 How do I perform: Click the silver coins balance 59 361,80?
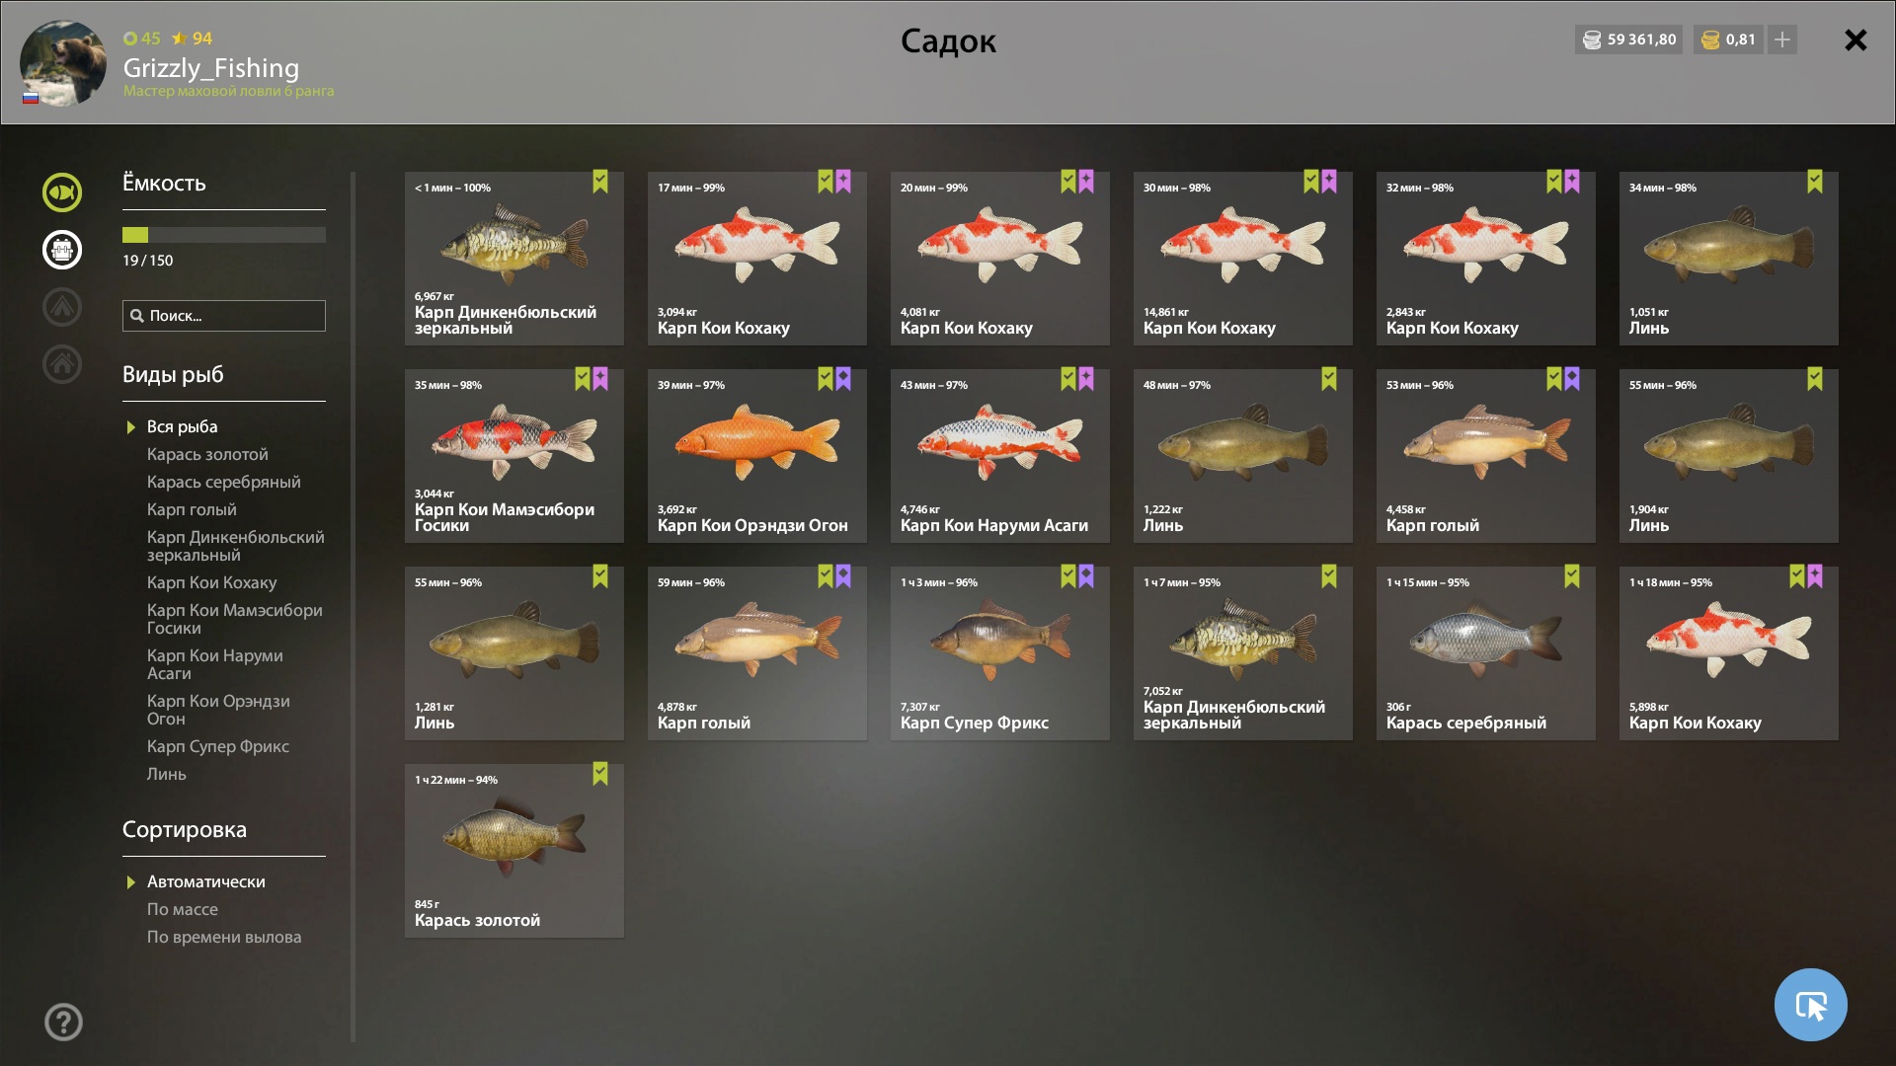click(1628, 39)
